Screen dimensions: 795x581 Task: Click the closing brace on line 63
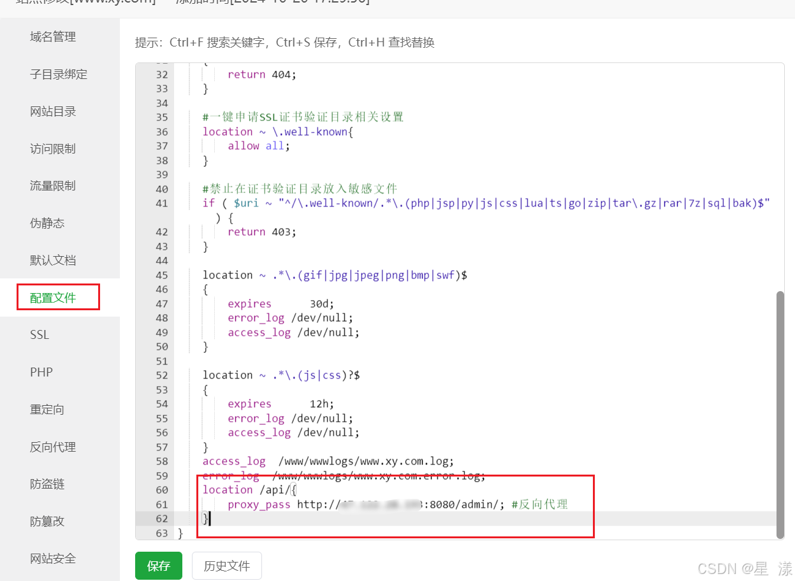tap(180, 533)
